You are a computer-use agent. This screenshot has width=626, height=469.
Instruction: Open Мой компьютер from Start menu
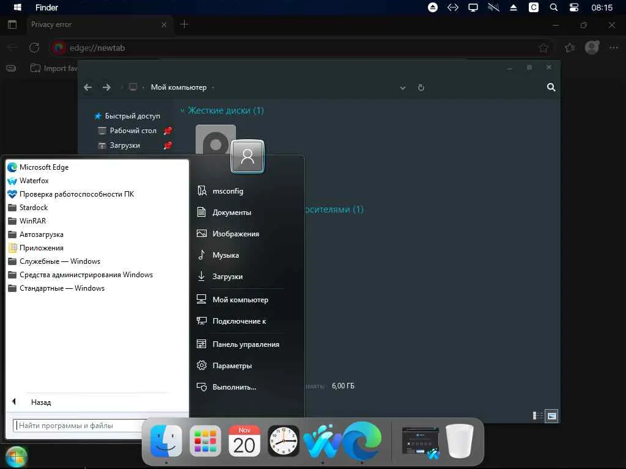pos(240,299)
